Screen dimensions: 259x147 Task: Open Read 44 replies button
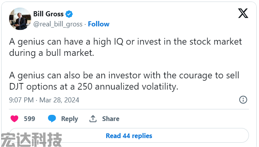click(x=129, y=136)
